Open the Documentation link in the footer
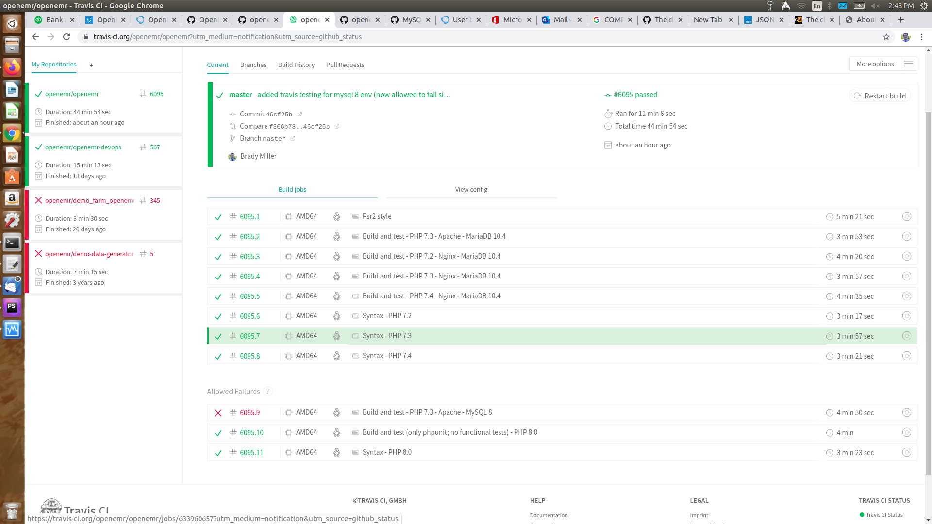Viewport: 932px width, 524px height. point(549,515)
